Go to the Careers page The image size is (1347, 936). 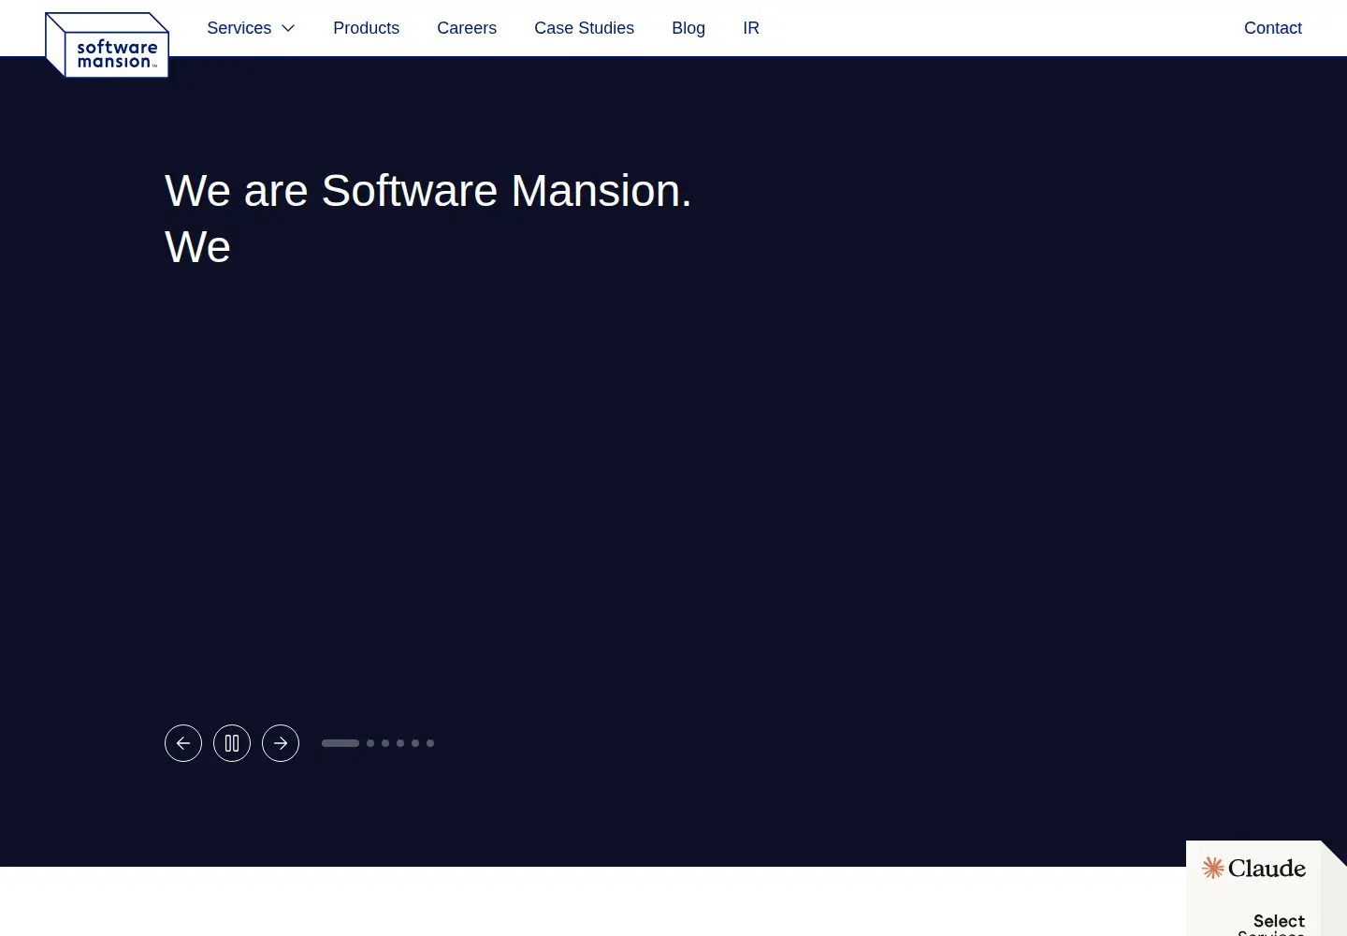tap(467, 28)
